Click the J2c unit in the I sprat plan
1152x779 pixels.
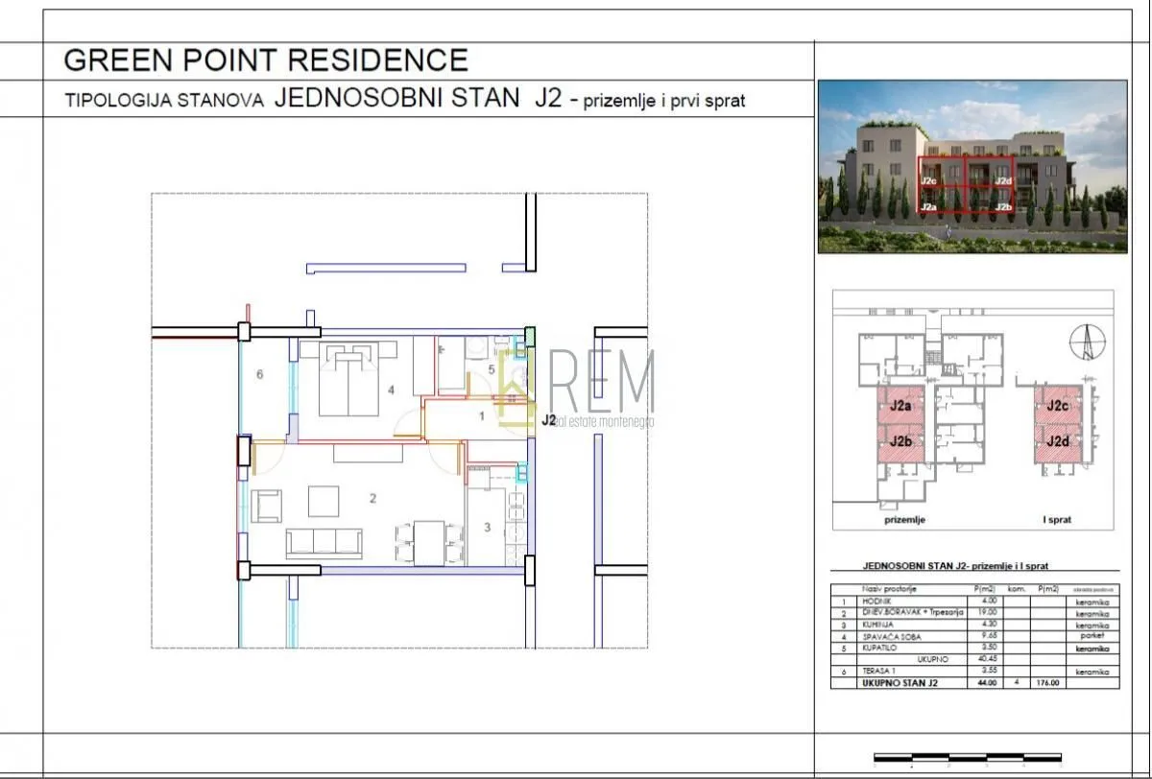[1059, 407]
